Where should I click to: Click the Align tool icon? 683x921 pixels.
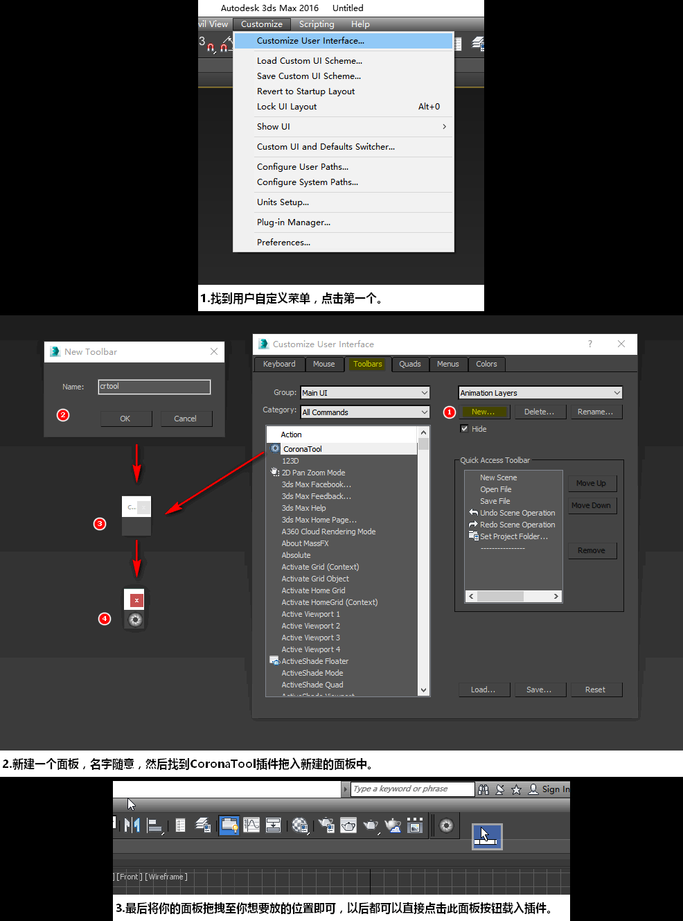[x=155, y=825]
